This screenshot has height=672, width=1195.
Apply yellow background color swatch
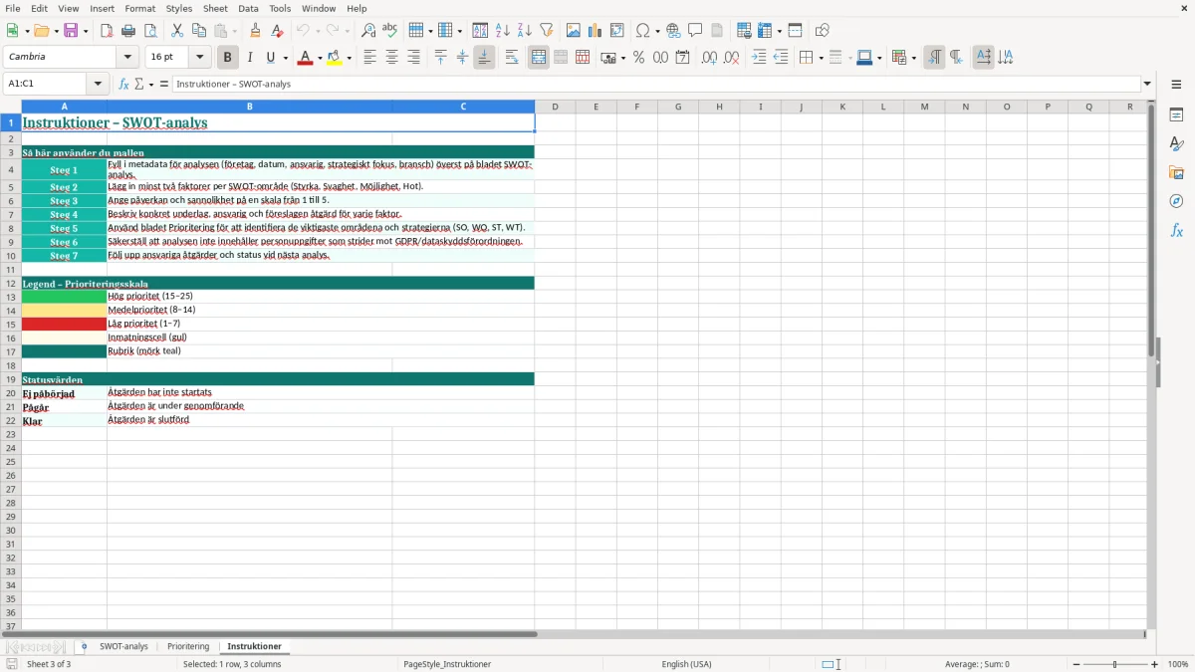(x=334, y=58)
